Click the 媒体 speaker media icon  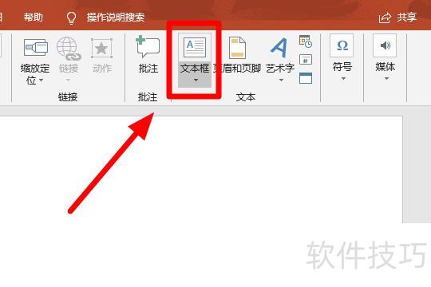pos(385,45)
